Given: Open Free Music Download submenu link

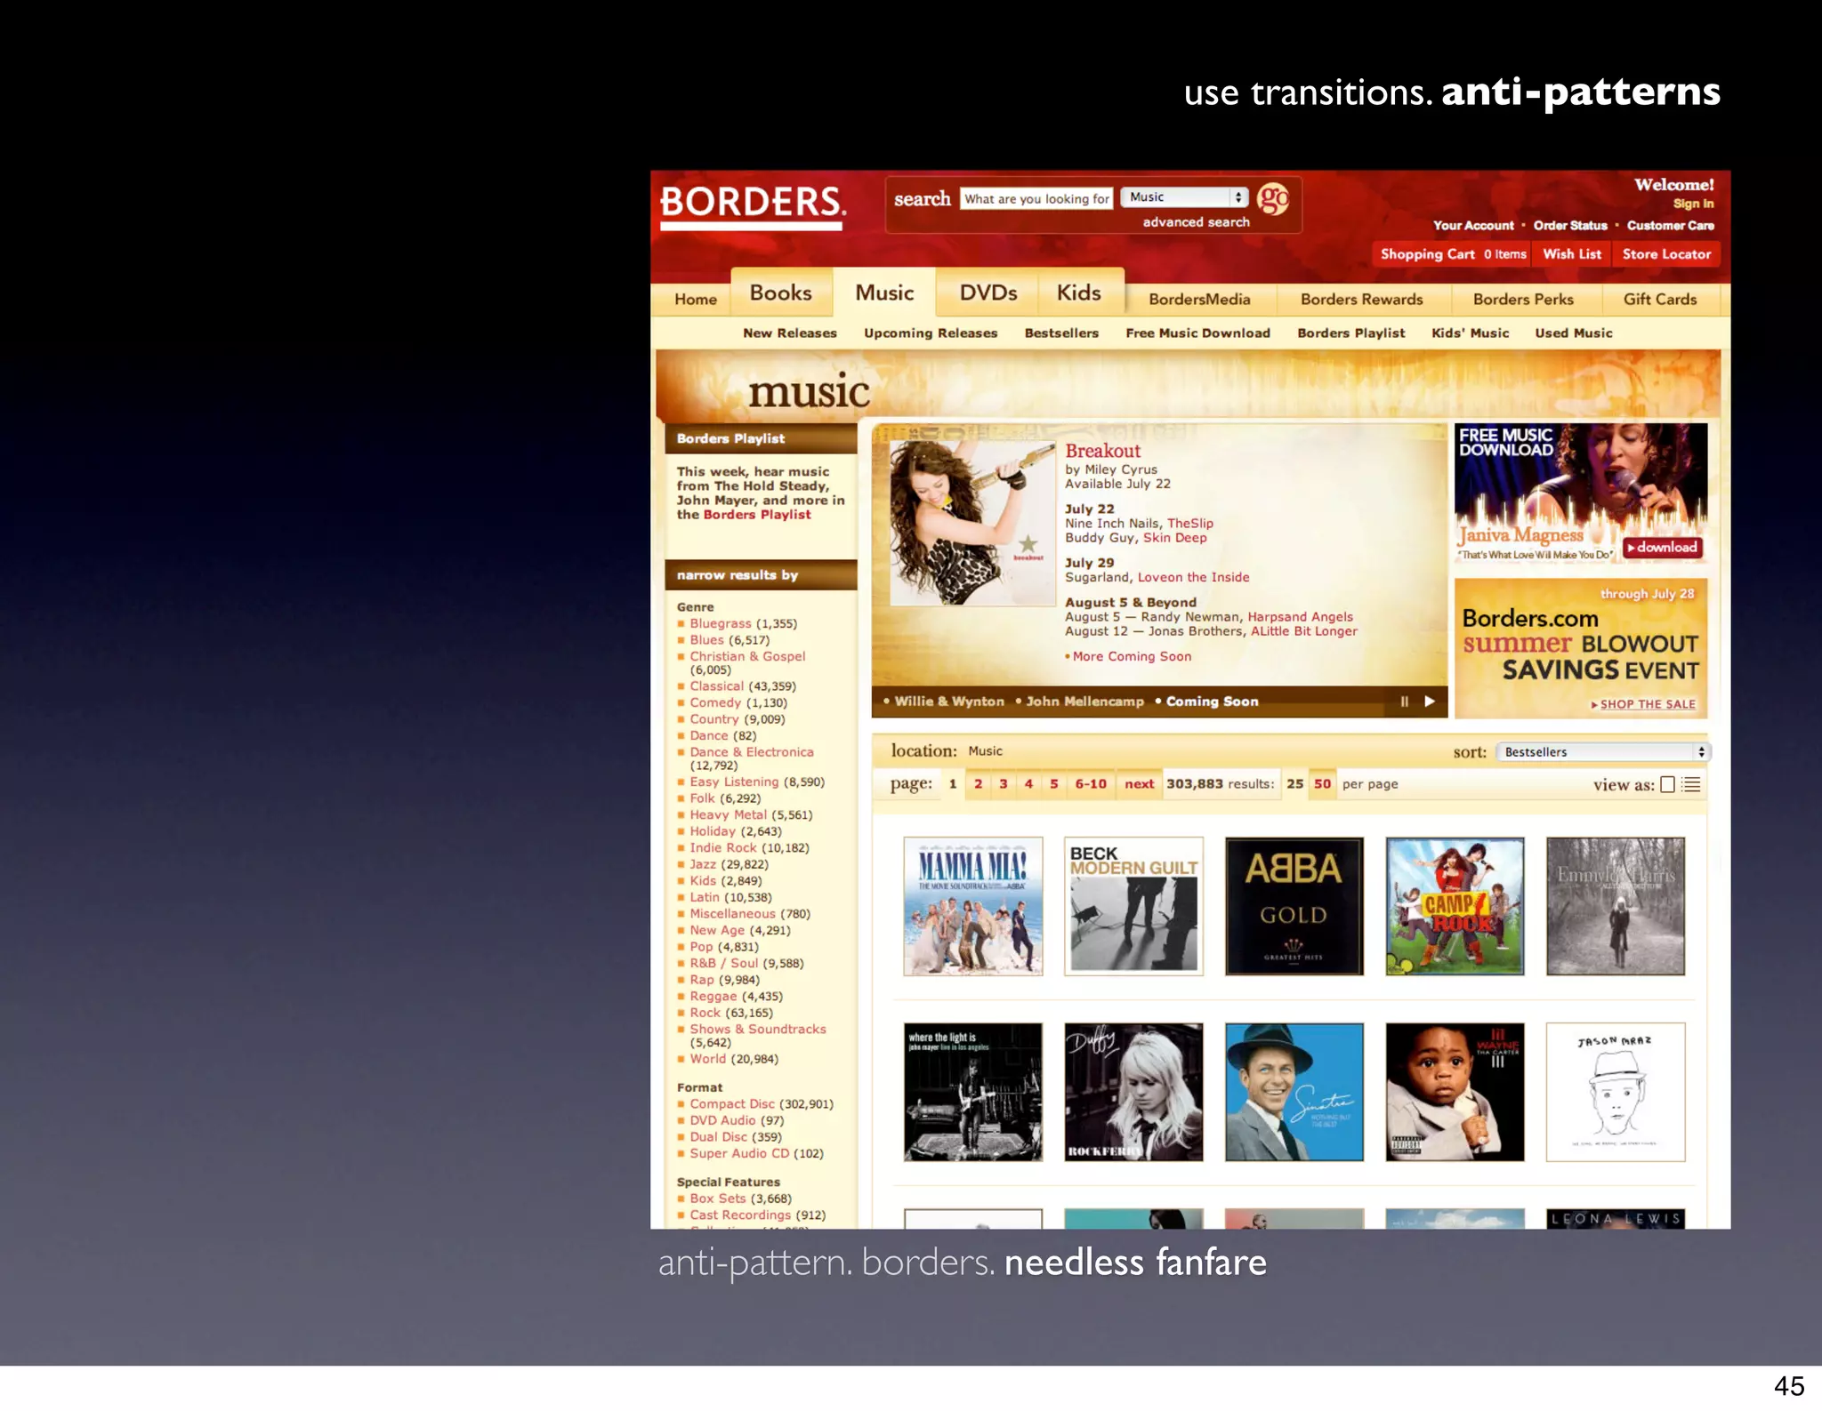Looking at the screenshot, I should coord(1197,333).
